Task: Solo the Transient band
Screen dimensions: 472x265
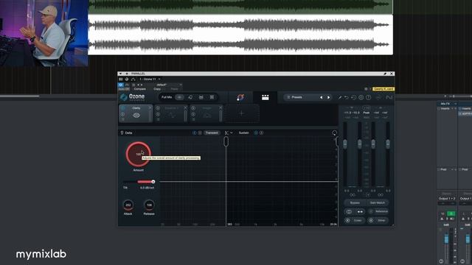Action: [200, 132]
